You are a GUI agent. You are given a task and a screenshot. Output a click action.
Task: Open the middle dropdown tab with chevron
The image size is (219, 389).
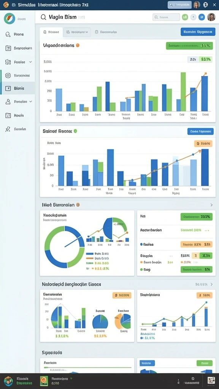(x=77, y=32)
